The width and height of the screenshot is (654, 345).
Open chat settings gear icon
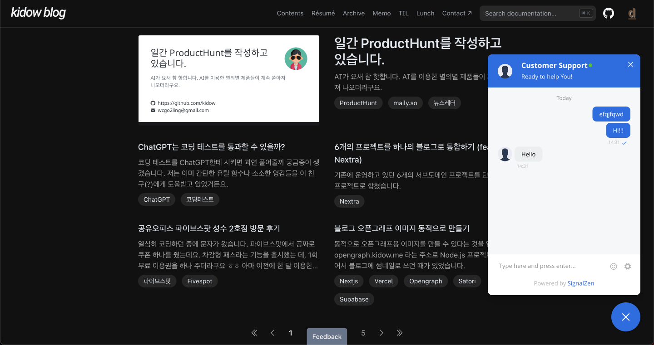pyautogui.click(x=628, y=266)
